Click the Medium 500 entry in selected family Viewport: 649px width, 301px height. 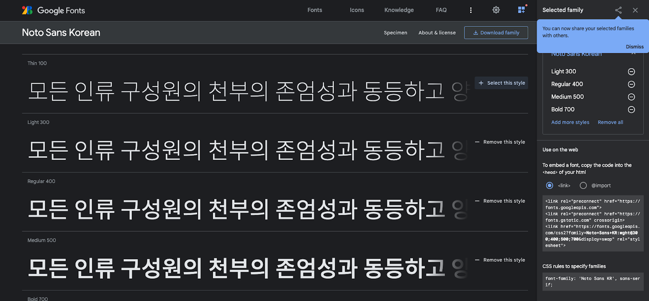567,97
